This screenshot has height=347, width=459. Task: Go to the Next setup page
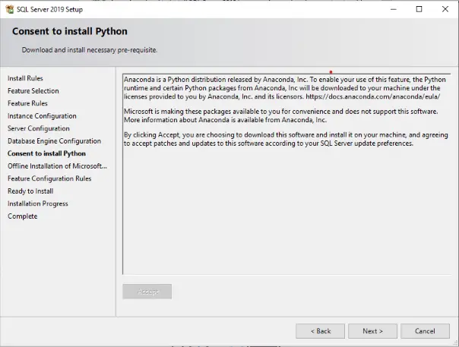pyautogui.click(x=372, y=331)
